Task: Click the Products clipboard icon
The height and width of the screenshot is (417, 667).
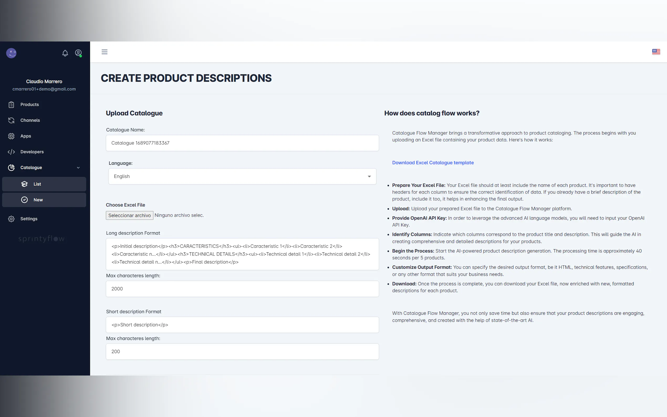Action: click(11, 105)
